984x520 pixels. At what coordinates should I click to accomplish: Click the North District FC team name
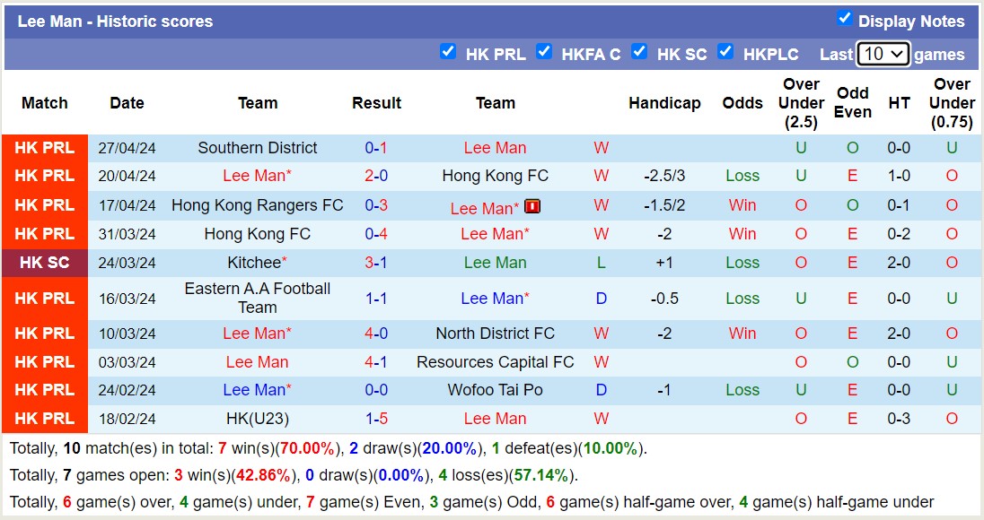pos(495,333)
